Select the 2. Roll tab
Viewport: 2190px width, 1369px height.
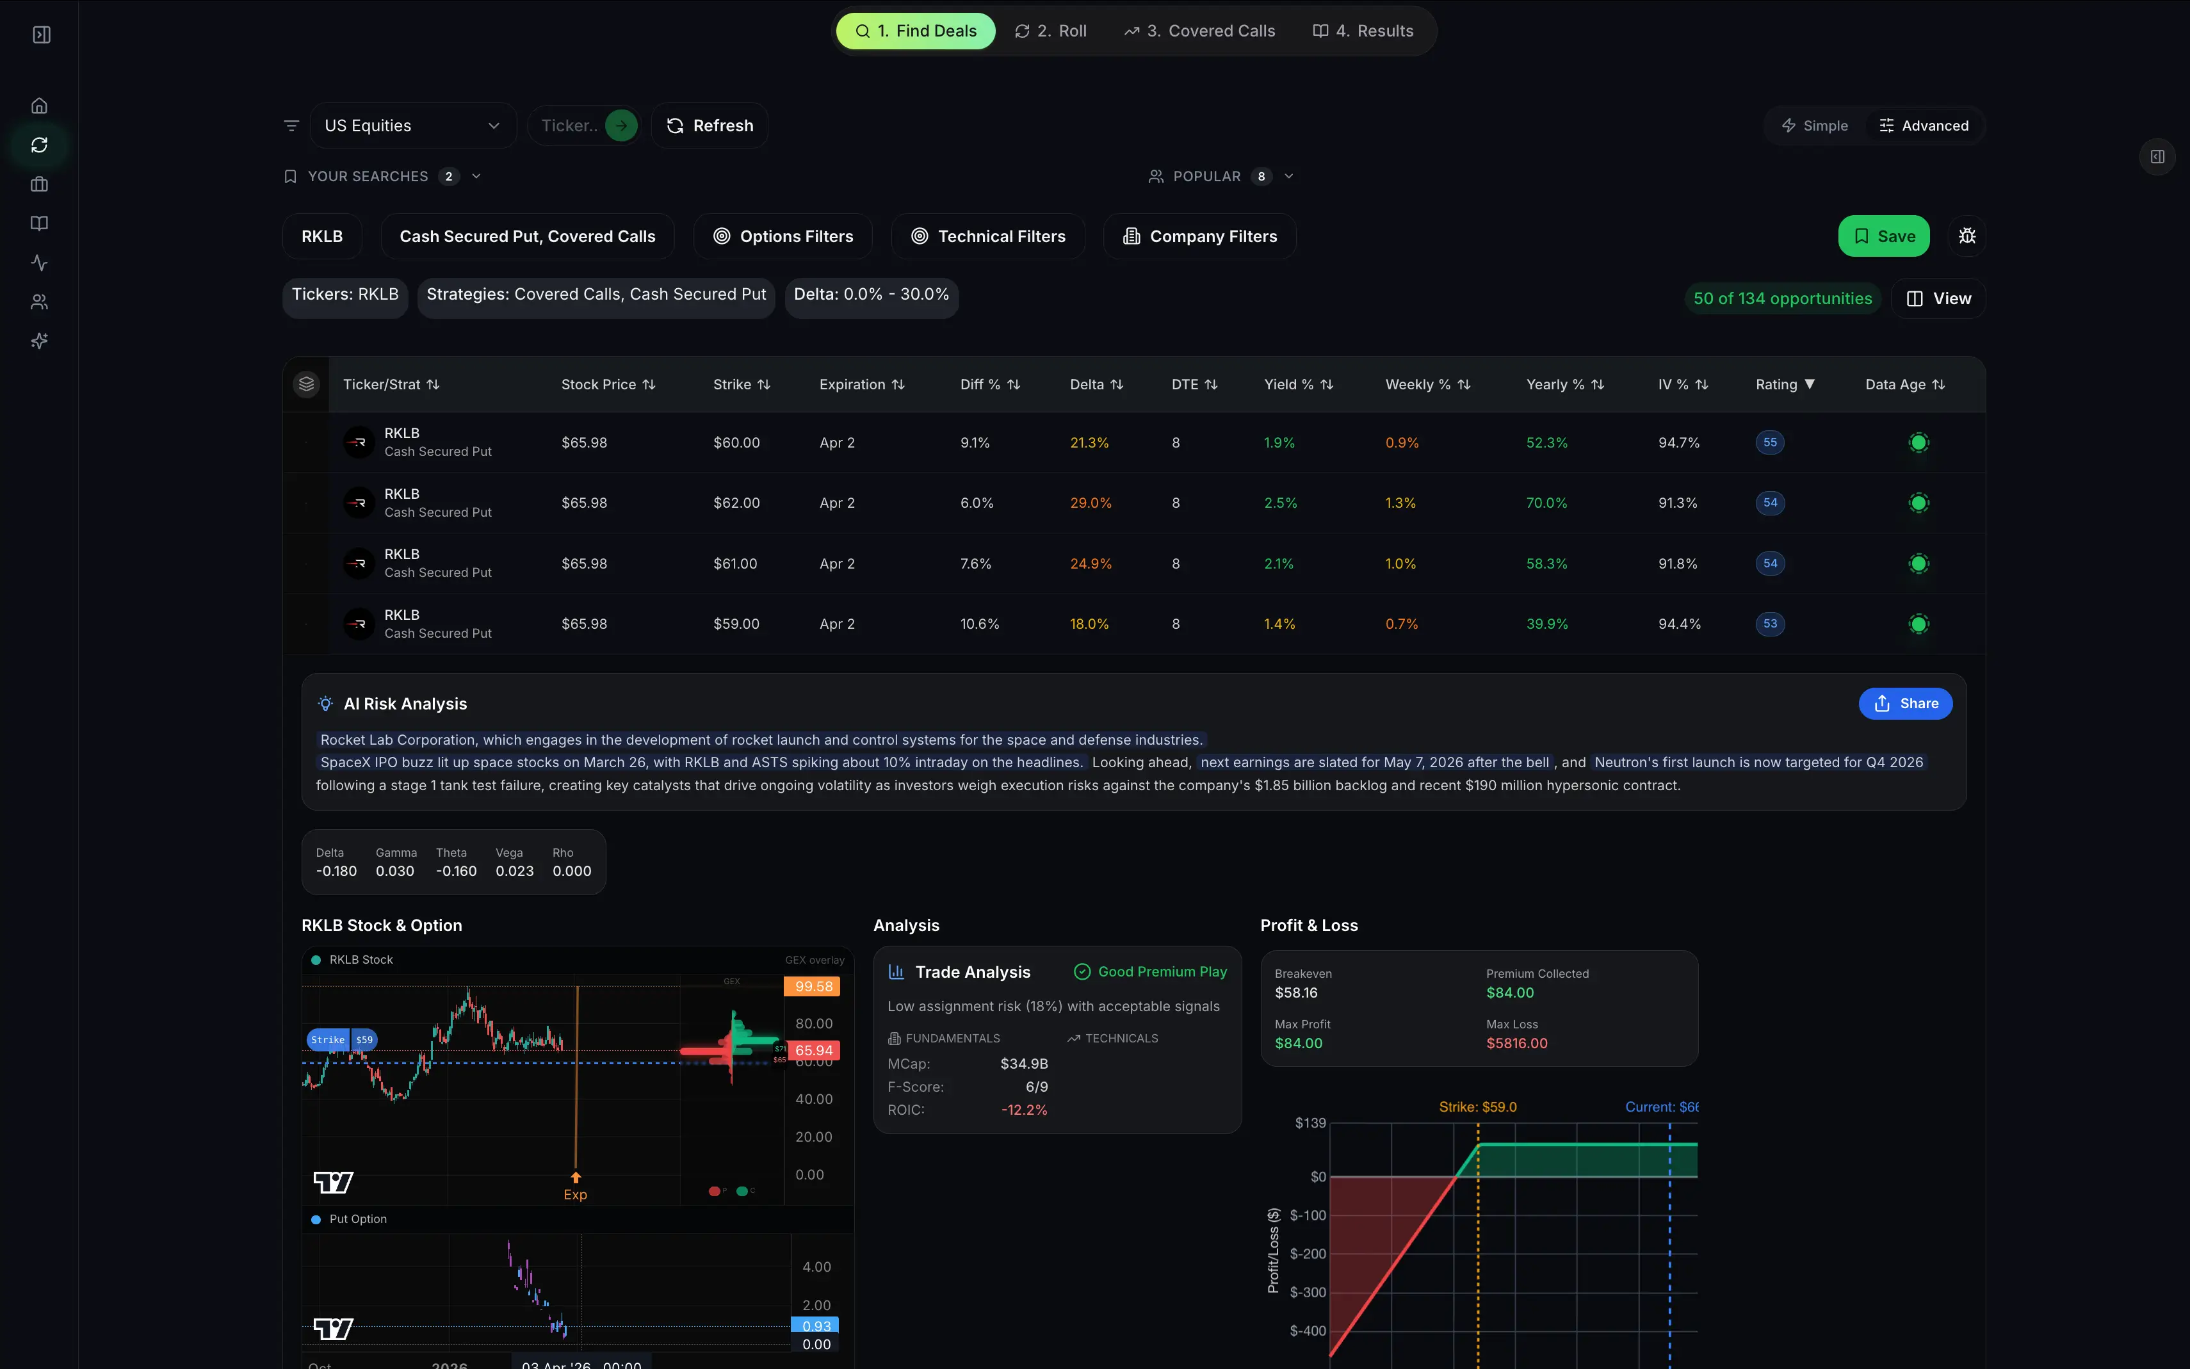(1050, 31)
